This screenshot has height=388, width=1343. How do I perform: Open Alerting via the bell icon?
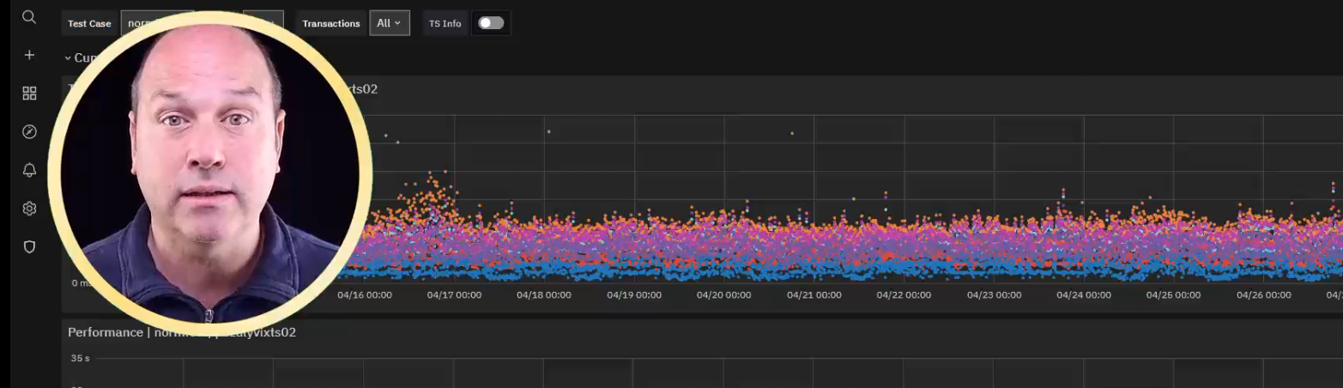point(29,170)
